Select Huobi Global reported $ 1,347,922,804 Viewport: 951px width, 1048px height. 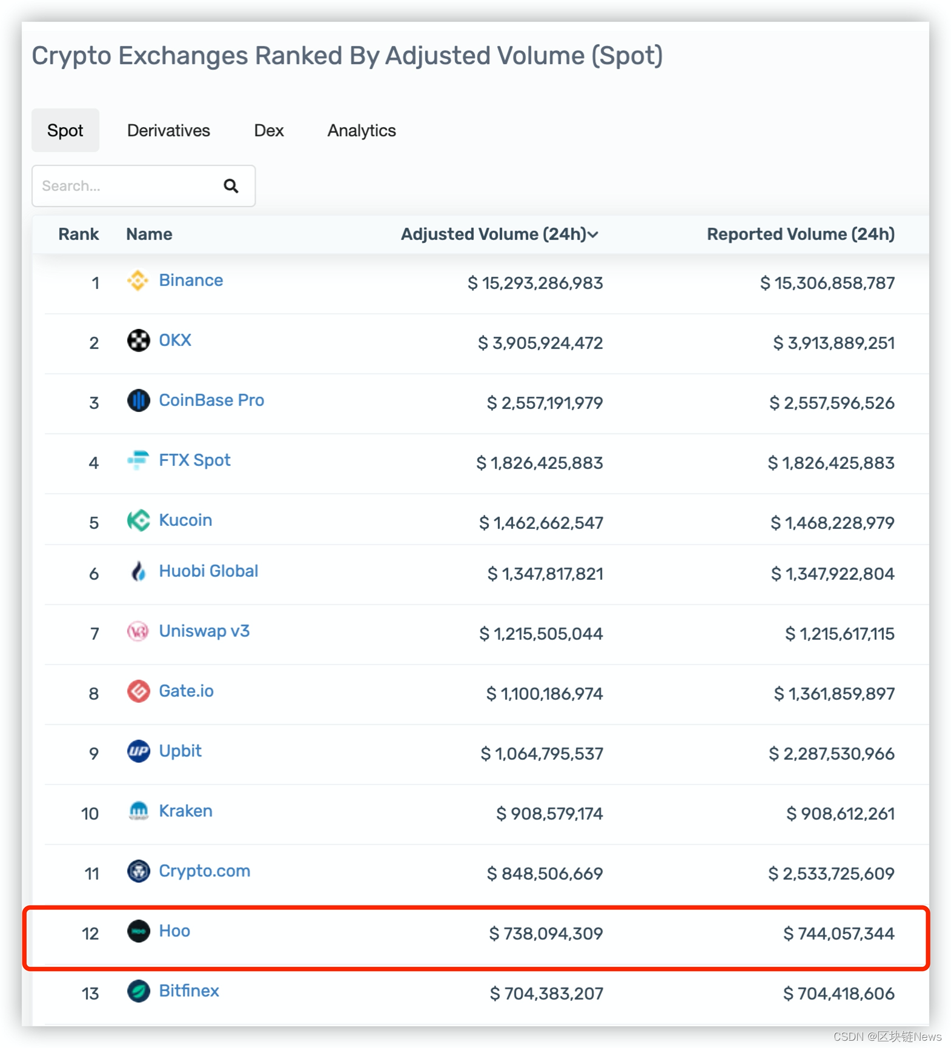[x=832, y=574]
